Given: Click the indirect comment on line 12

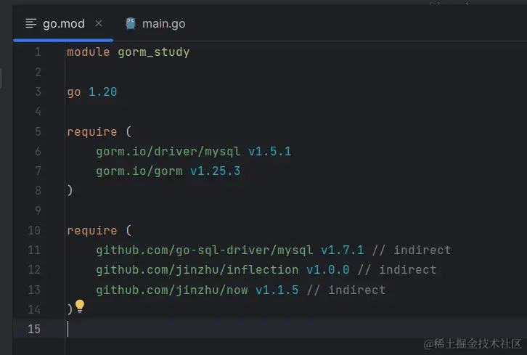Looking at the screenshot, I should pyautogui.click(x=397, y=270).
